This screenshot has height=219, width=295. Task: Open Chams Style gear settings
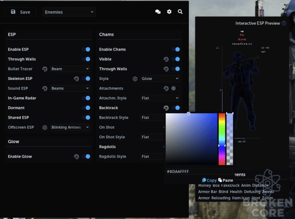[135, 79]
